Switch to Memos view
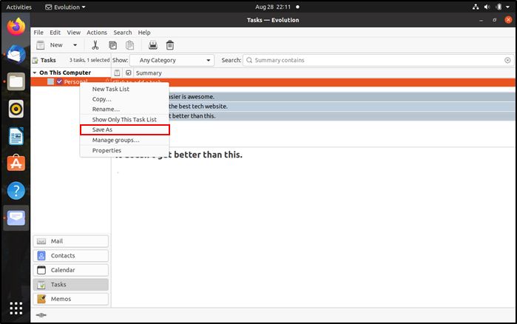 click(70, 299)
